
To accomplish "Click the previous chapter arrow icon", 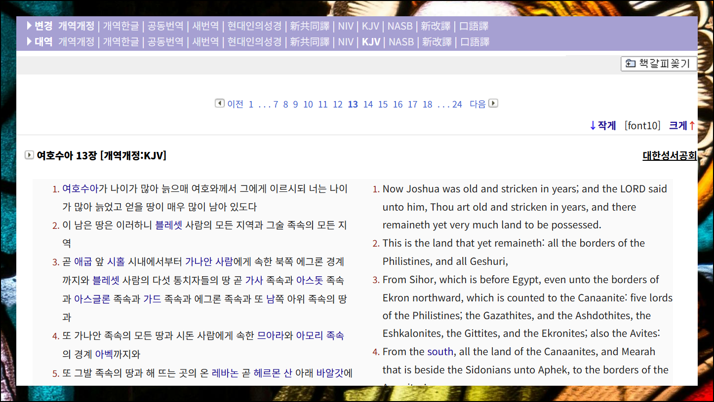I will [x=220, y=103].
